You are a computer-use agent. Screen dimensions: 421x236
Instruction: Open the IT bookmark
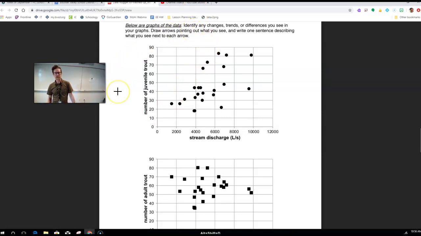(x=38, y=17)
